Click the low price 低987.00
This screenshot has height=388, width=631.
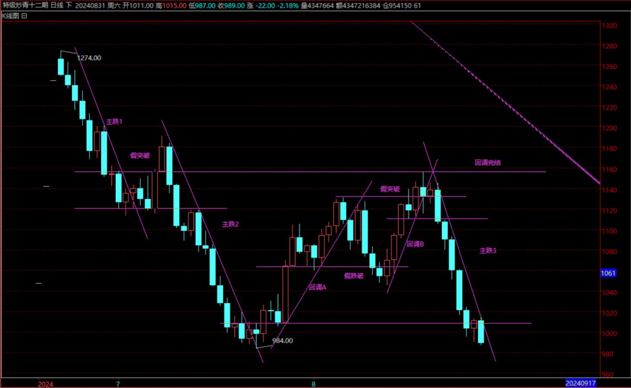coord(202,6)
